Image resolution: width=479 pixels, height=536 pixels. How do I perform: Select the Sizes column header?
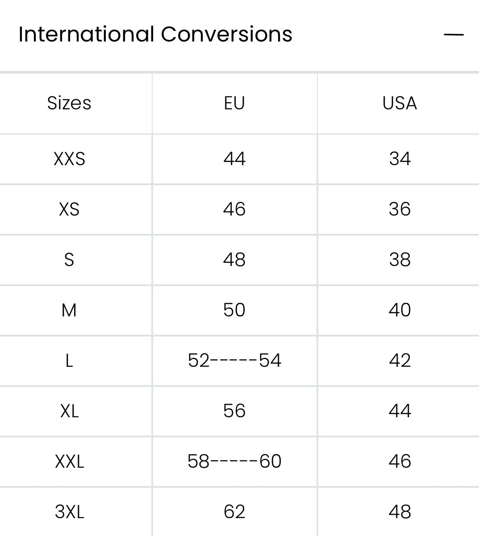coord(69,103)
